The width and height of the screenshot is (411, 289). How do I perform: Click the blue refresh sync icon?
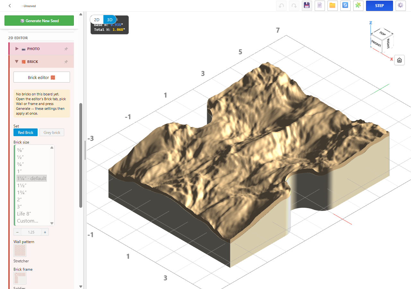tap(345, 5)
